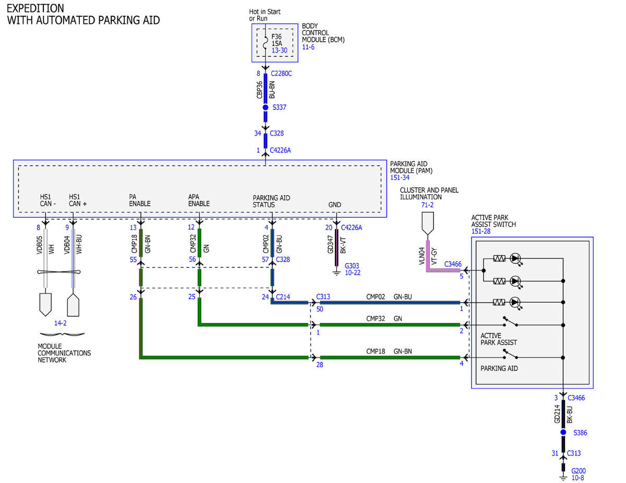Open the 71-2 illumination page link
Screen dimensions: 626x483
pyautogui.click(x=427, y=205)
